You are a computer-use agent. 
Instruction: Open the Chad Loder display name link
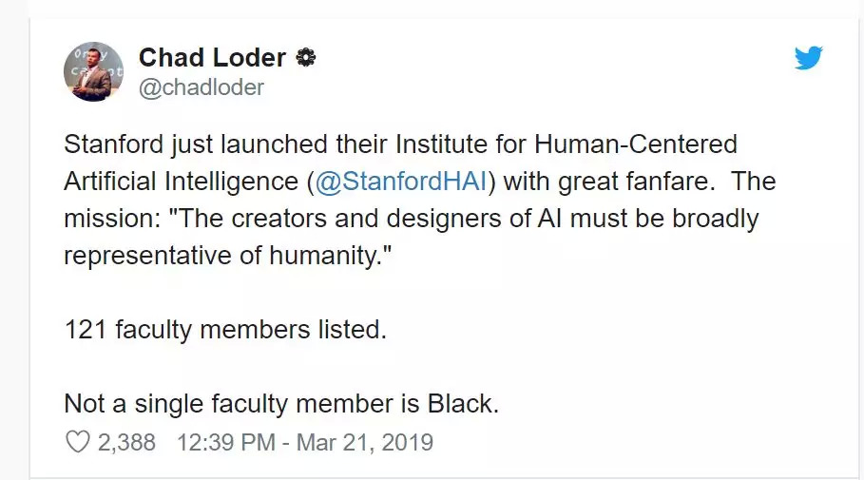212,58
